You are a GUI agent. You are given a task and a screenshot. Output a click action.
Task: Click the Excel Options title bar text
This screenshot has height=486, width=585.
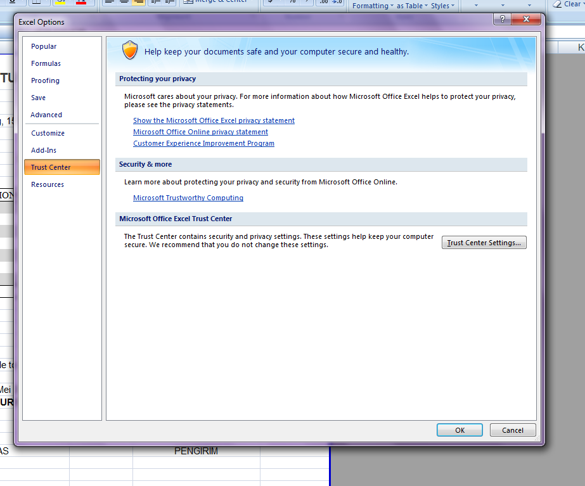click(x=41, y=22)
